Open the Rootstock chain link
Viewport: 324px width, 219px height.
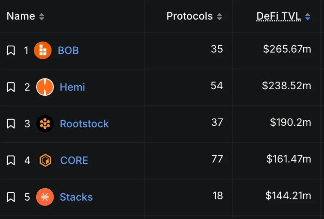tap(84, 124)
